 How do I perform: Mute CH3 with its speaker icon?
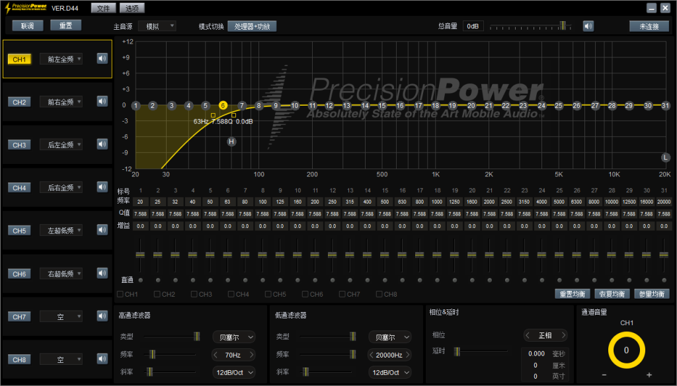point(102,144)
